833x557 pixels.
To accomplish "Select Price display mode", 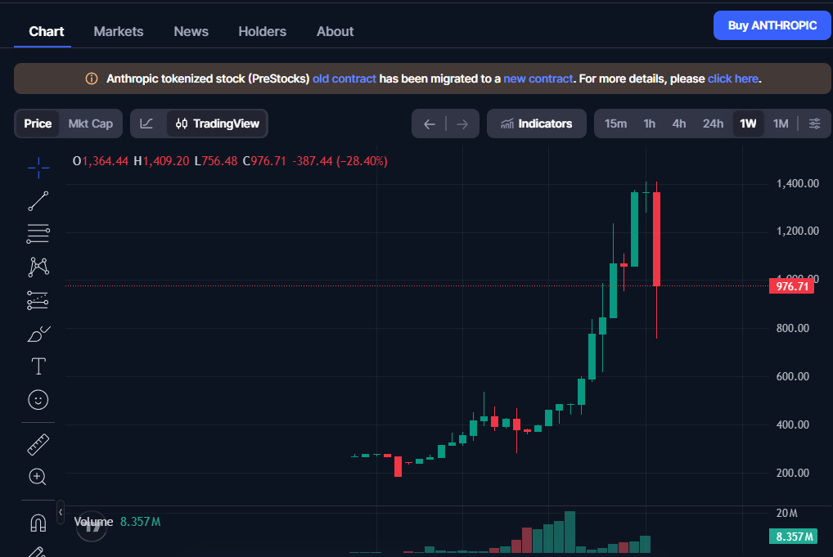I will point(38,124).
